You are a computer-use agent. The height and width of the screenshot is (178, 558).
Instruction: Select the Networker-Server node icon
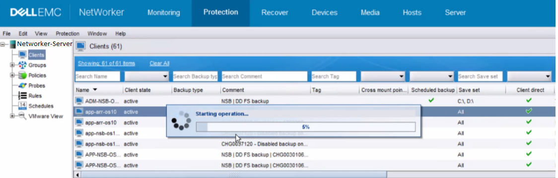(x=13, y=44)
